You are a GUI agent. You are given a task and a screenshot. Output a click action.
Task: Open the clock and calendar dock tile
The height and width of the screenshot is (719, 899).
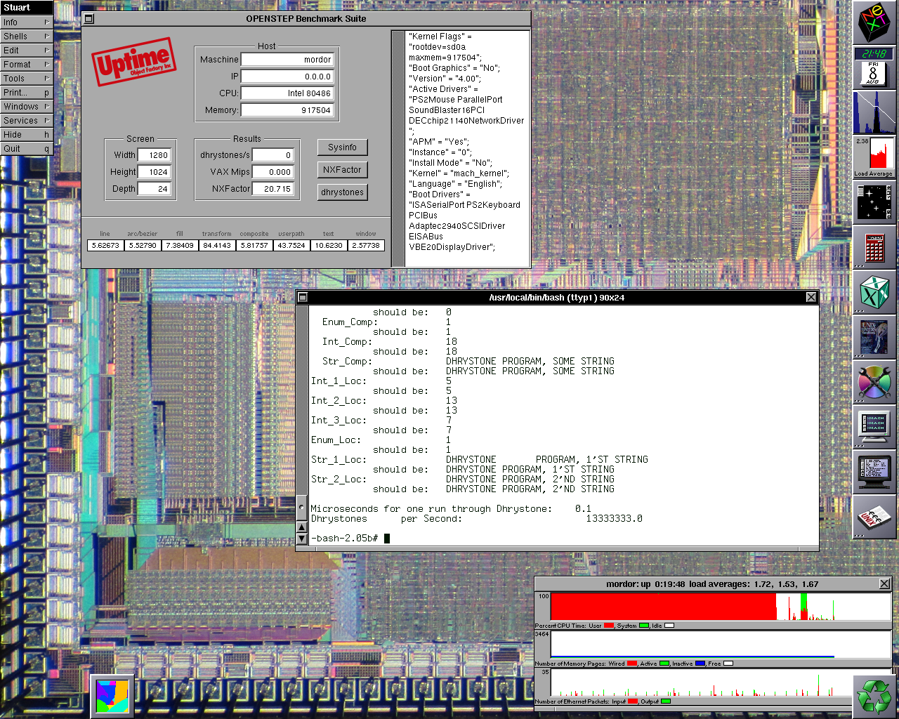[874, 66]
